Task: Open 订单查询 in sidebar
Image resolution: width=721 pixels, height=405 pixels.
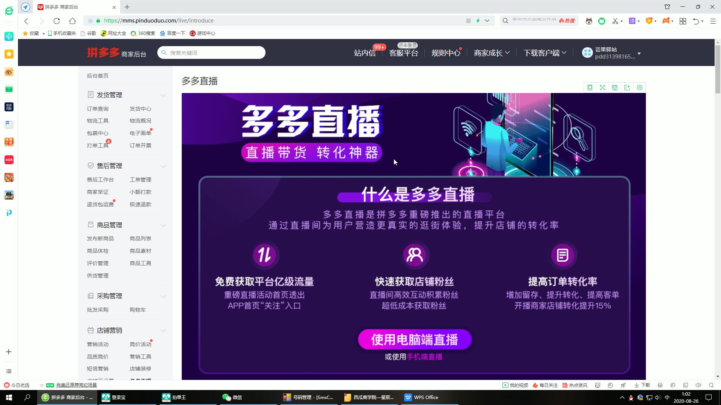Action: click(x=98, y=109)
